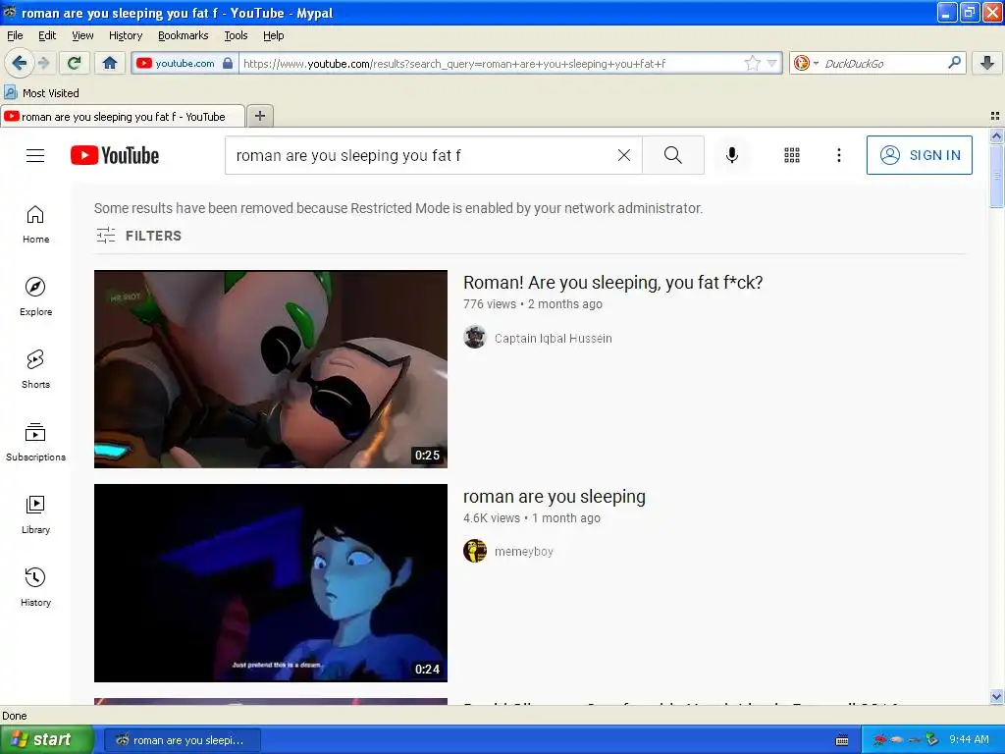This screenshot has width=1005, height=754.
Task: Open the bookmark star dropdown arrow
Action: (x=771, y=64)
